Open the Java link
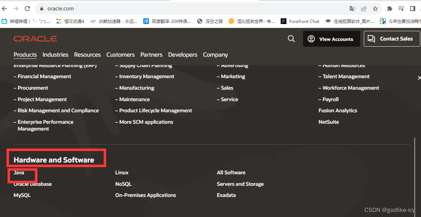 [19, 173]
